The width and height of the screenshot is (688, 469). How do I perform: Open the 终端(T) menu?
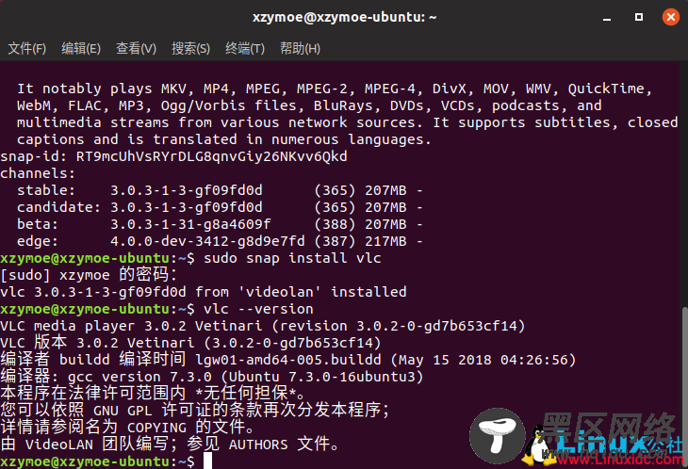pos(245,48)
